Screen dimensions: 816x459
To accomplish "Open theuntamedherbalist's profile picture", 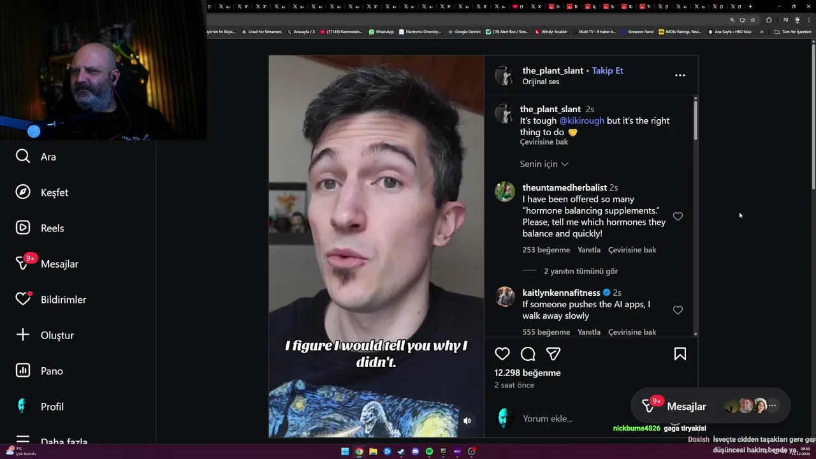I will pos(504,192).
